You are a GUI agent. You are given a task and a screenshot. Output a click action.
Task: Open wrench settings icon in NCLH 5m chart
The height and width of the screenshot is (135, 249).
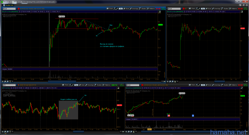tap(199, 9)
